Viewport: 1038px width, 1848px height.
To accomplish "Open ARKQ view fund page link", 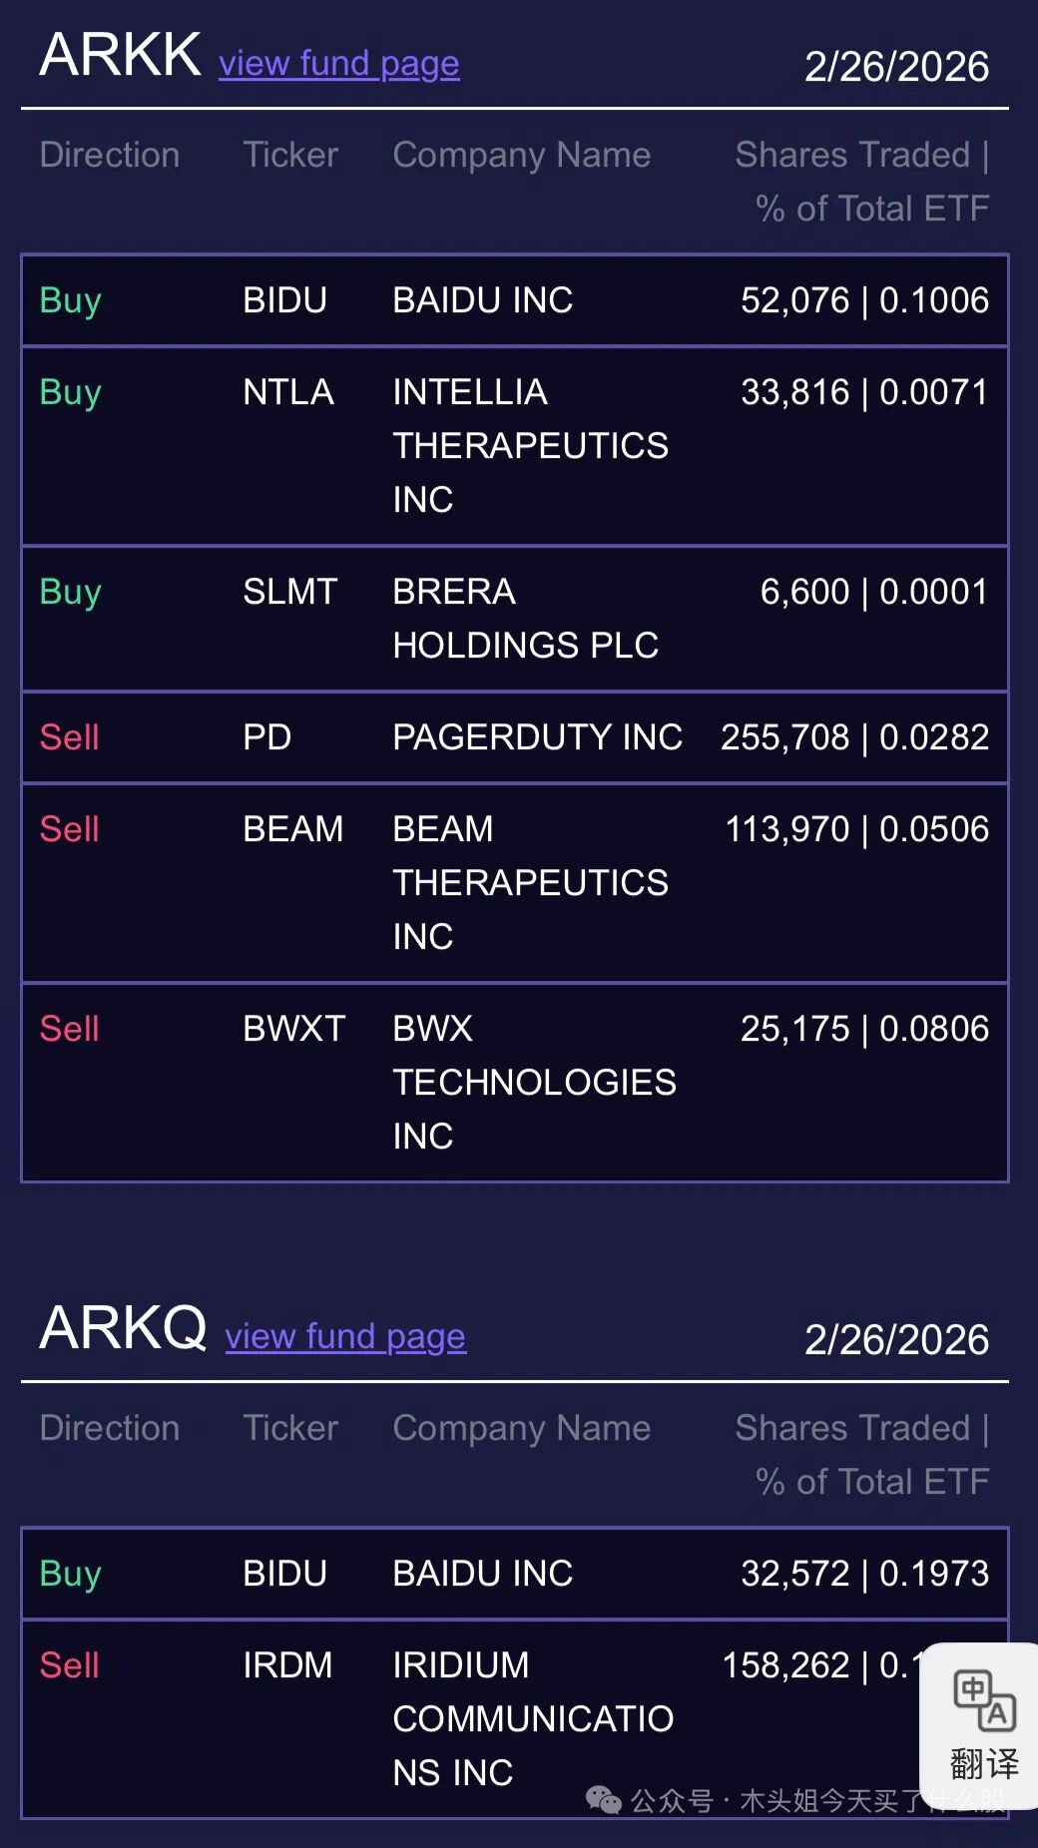I will (345, 1337).
